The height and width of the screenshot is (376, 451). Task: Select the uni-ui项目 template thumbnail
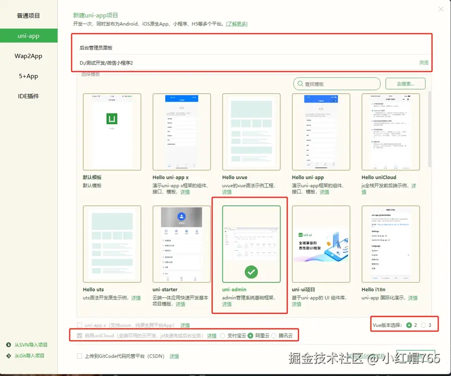(321, 244)
